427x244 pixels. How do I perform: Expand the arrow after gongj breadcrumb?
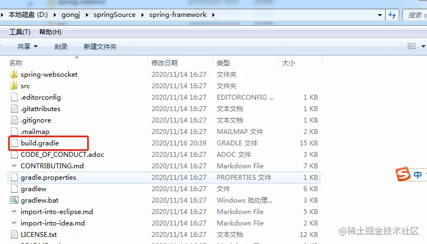[87, 15]
